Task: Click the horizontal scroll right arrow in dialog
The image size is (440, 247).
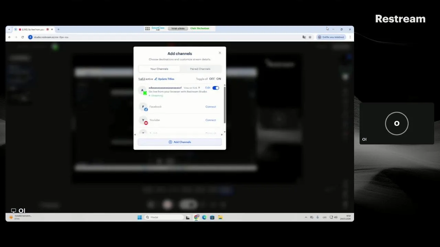Action: [222, 134]
